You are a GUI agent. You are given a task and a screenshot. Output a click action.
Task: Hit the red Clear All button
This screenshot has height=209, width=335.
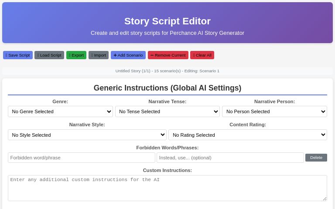[x=202, y=55]
